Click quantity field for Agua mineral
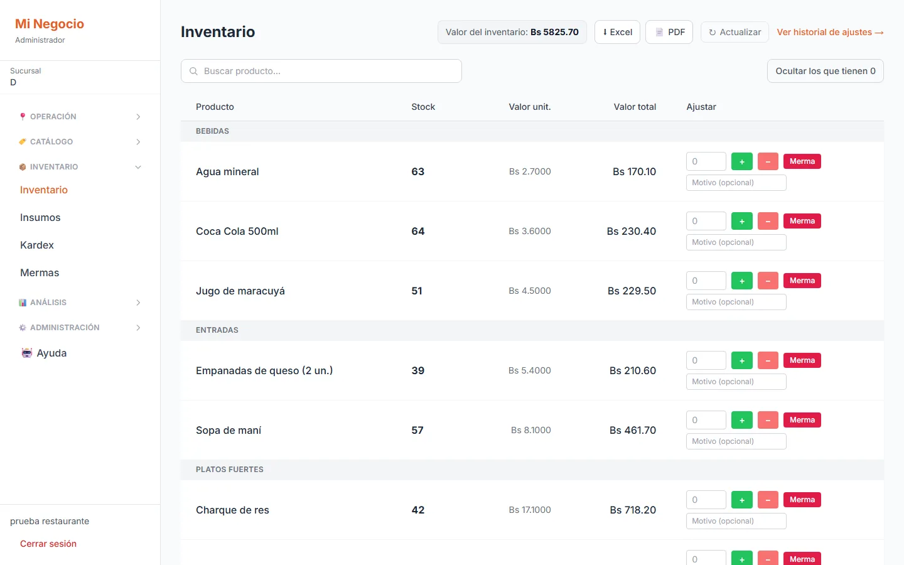Viewport: 904px width, 565px height. [x=706, y=161]
